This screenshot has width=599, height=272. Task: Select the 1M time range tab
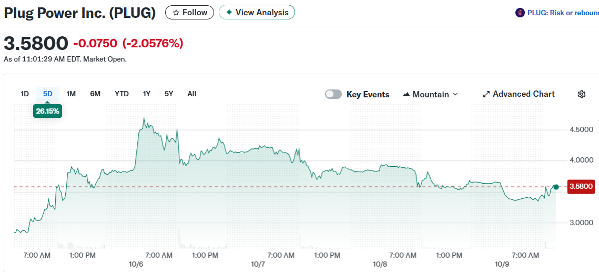(x=71, y=94)
